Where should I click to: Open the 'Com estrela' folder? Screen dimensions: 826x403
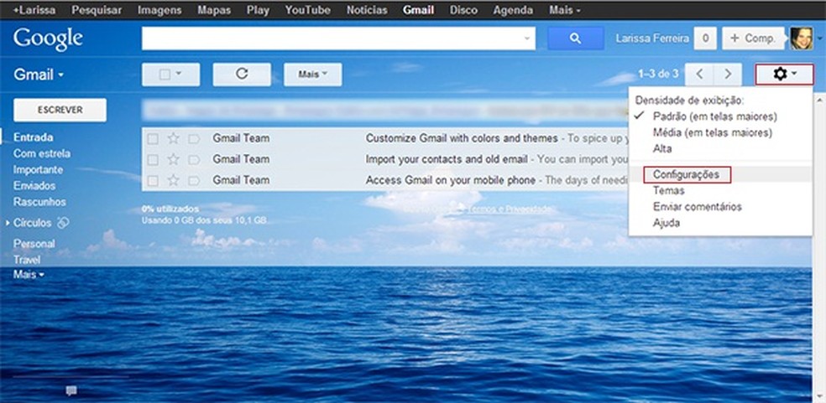click(x=42, y=153)
